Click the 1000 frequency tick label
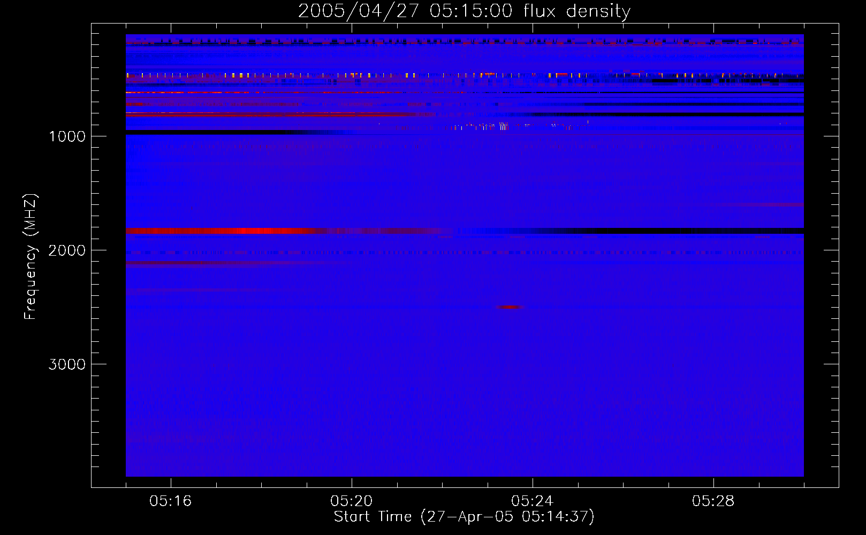Screen dimensions: 866x535 [67, 136]
